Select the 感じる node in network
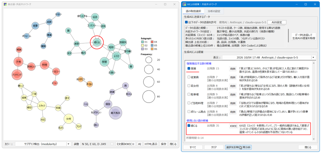This screenshot has width=321, height=153. tap(97, 43)
